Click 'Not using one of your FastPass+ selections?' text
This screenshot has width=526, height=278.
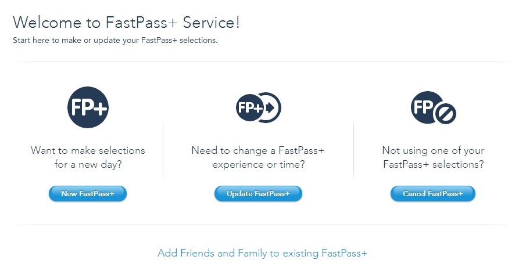433,157
